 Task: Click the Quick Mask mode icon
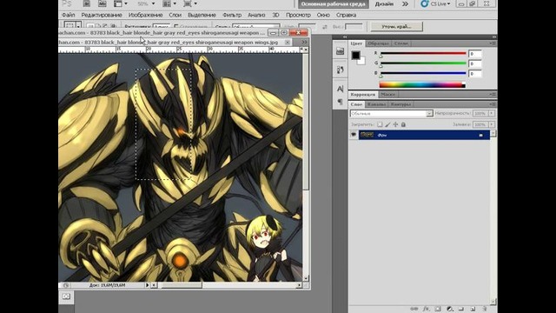click(x=66, y=296)
